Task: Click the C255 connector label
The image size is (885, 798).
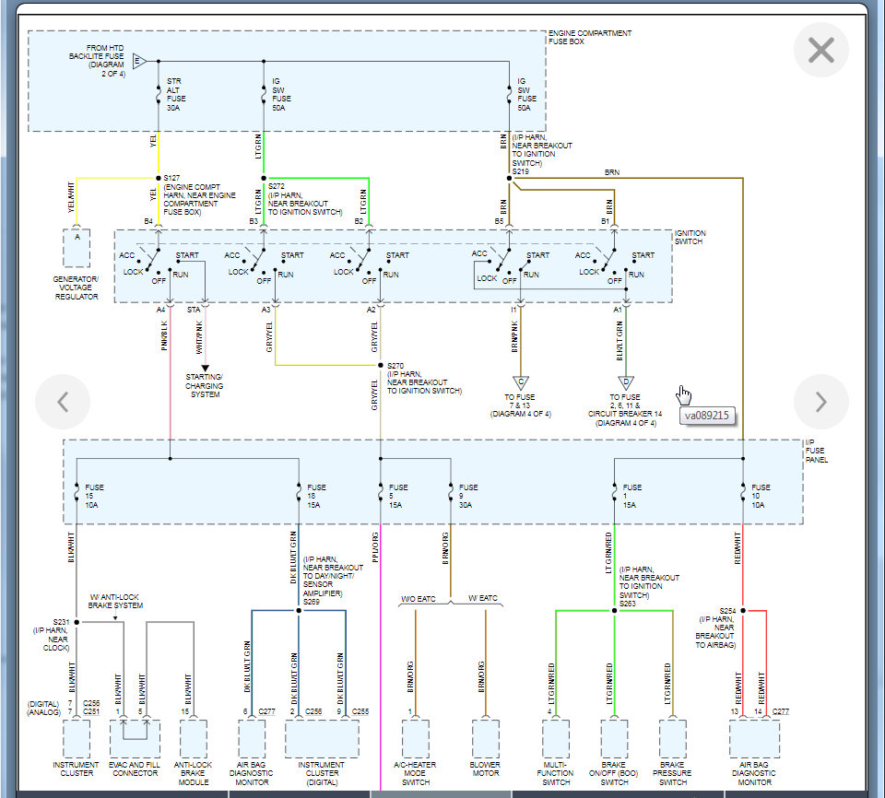Action: point(360,711)
